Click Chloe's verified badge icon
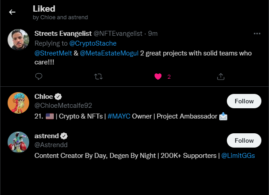The width and height of the screenshot is (269, 195). tap(58, 97)
